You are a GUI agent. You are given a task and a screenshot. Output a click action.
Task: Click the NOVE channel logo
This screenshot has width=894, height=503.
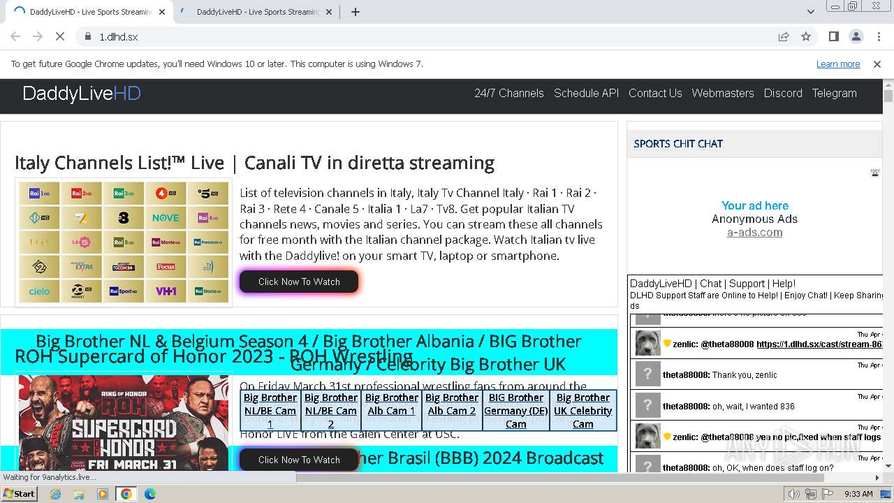coord(166,218)
